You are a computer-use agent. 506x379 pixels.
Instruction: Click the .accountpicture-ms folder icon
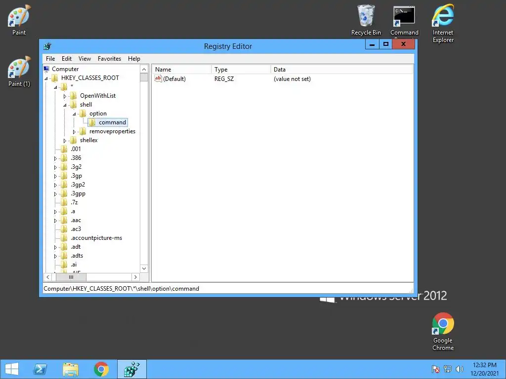pyautogui.click(x=64, y=238)
